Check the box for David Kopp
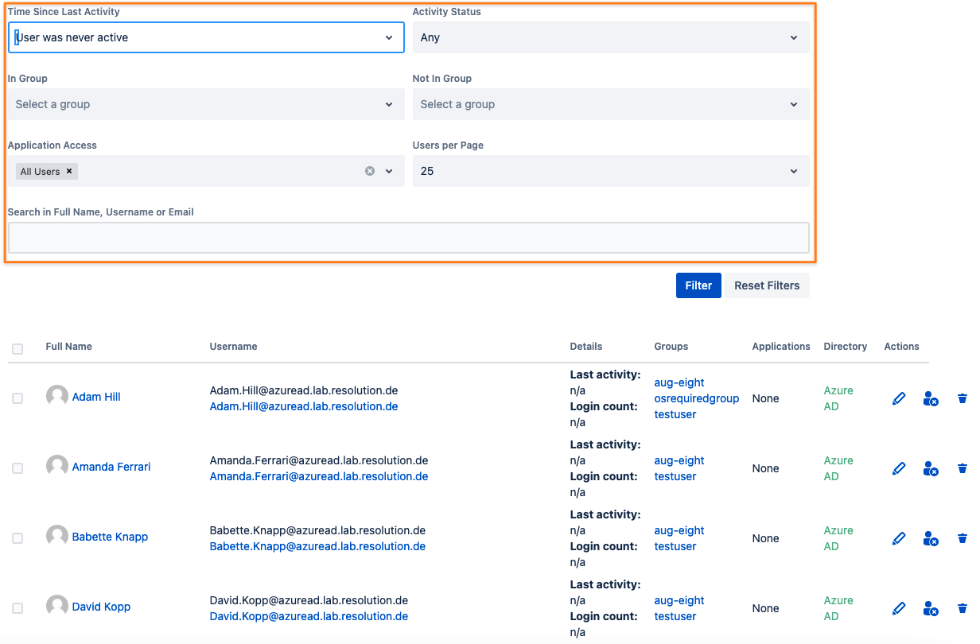This screenshot has height=644, width=980. coord(17,608)
